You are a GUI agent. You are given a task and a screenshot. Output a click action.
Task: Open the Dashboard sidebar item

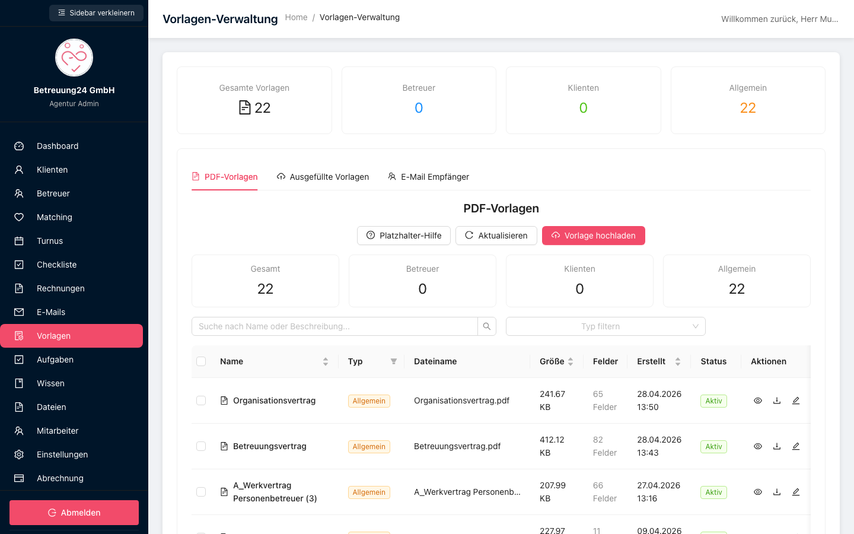71,146
